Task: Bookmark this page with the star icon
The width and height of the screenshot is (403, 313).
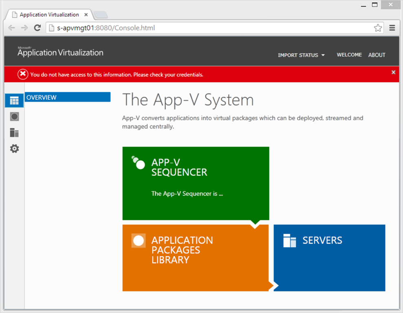Action: tap(378, 28)
